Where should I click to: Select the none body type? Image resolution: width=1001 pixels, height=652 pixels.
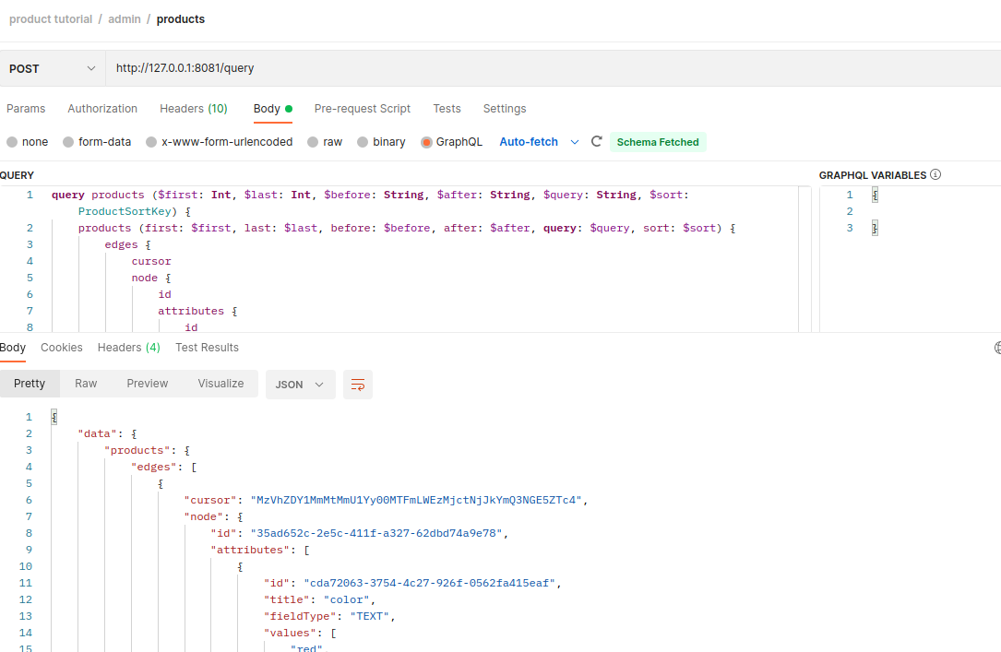tap(12, 142)
